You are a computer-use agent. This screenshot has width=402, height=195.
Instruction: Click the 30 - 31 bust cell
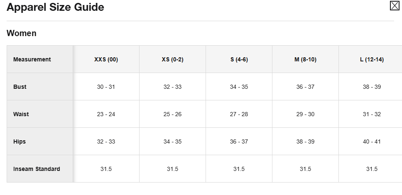[106, 87]
